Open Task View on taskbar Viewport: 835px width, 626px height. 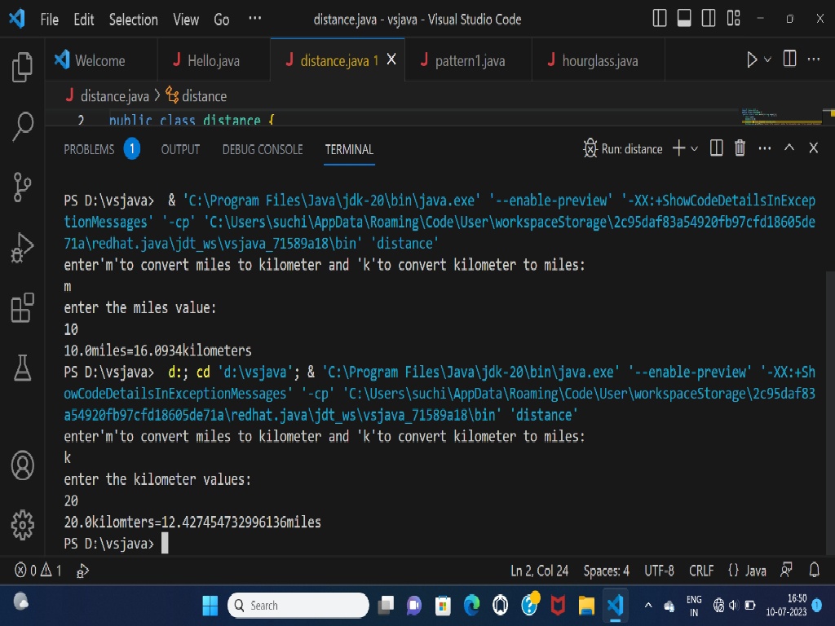pyautogui.click(x=386, y=606)
